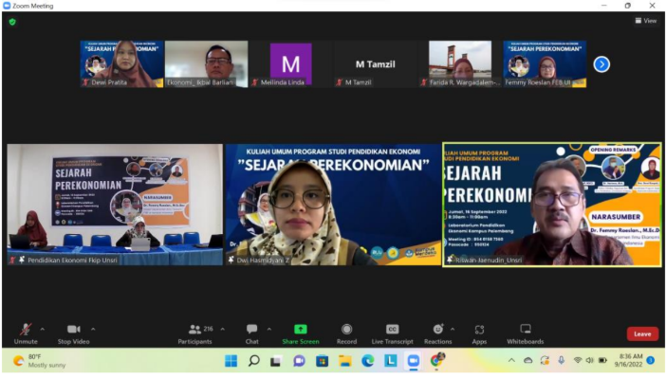
Task: Click the green encryption shield icon
Action: click(12, 22)
